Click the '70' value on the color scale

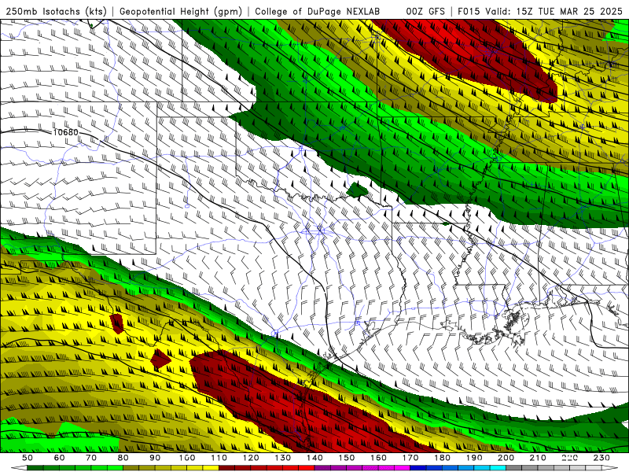pyautogui.click(x=91, y=458)
